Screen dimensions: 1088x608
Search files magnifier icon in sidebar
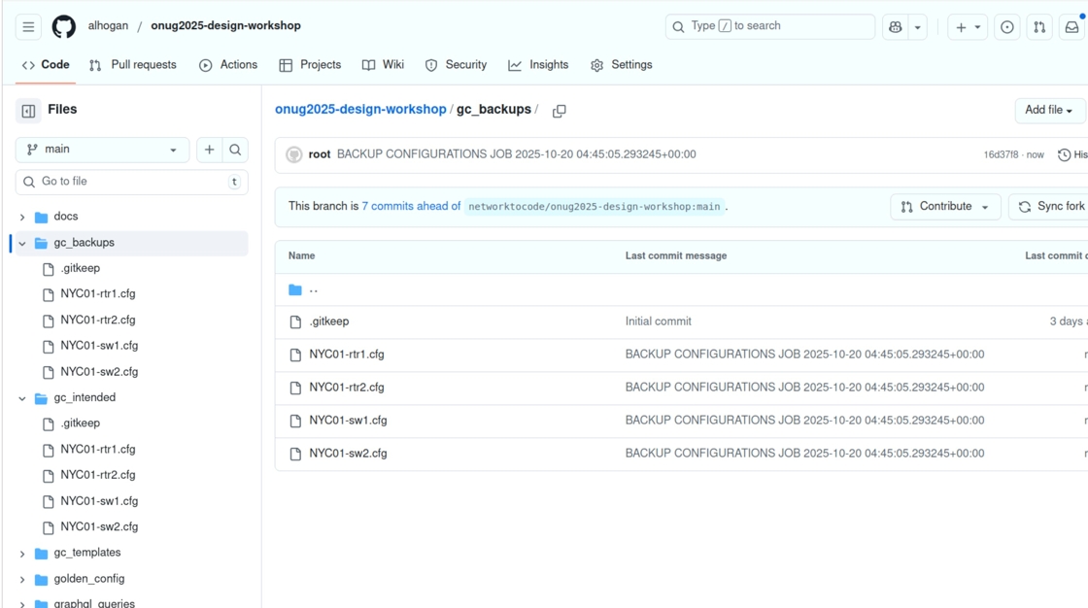[x=235, y=150]
